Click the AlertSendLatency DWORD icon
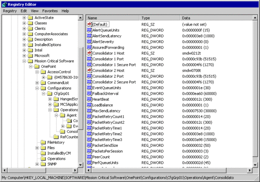 click(x=89, y=36)
